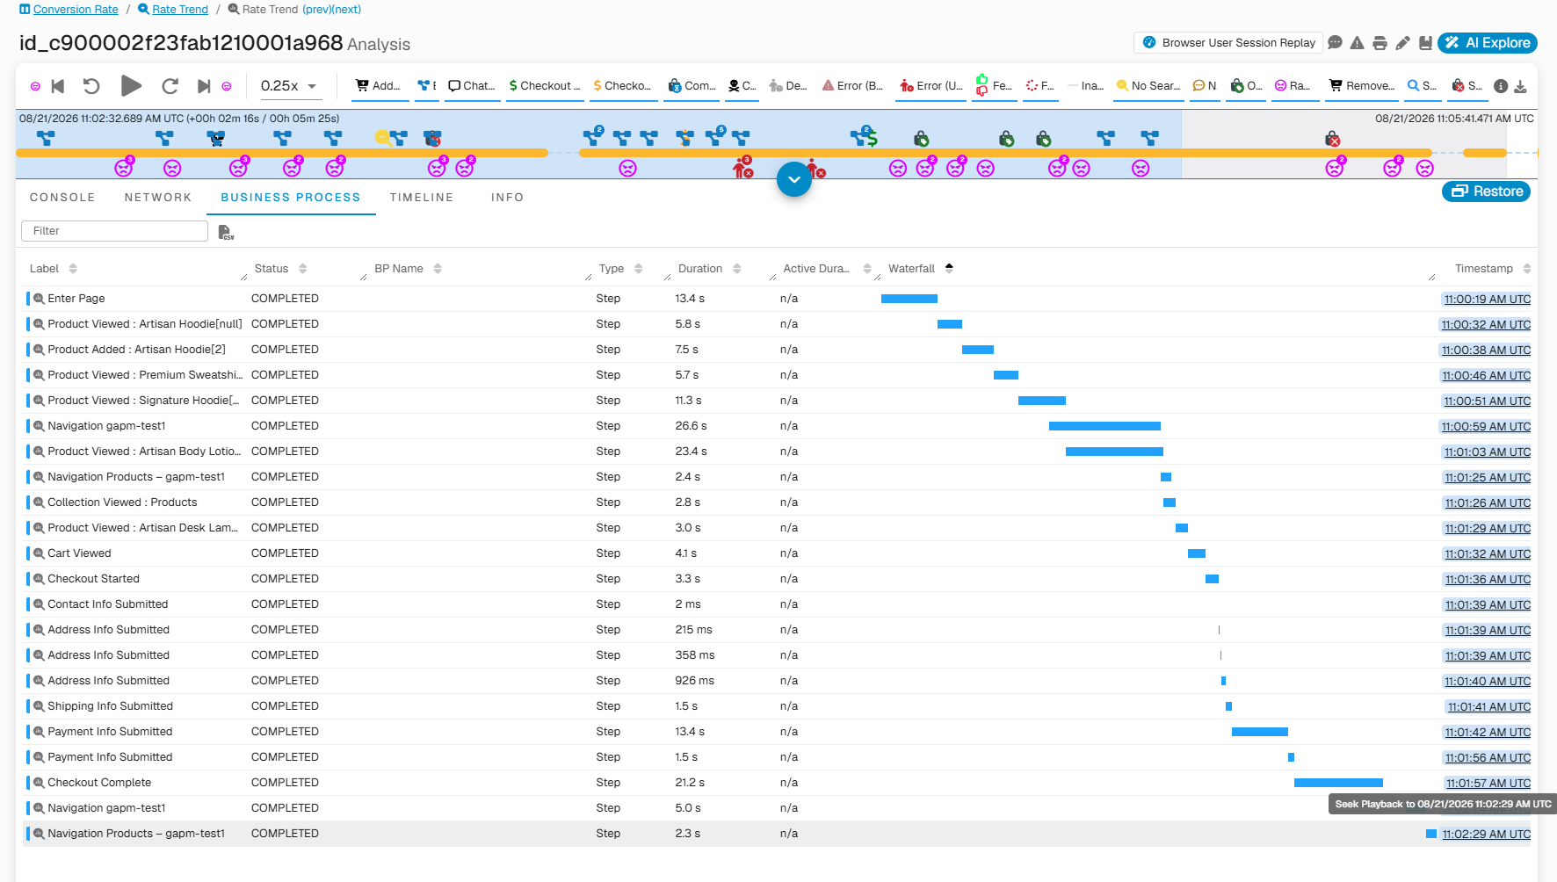1557x882 pixels.
Task: Open the event legend info icon
Action: coord(1501,86)
